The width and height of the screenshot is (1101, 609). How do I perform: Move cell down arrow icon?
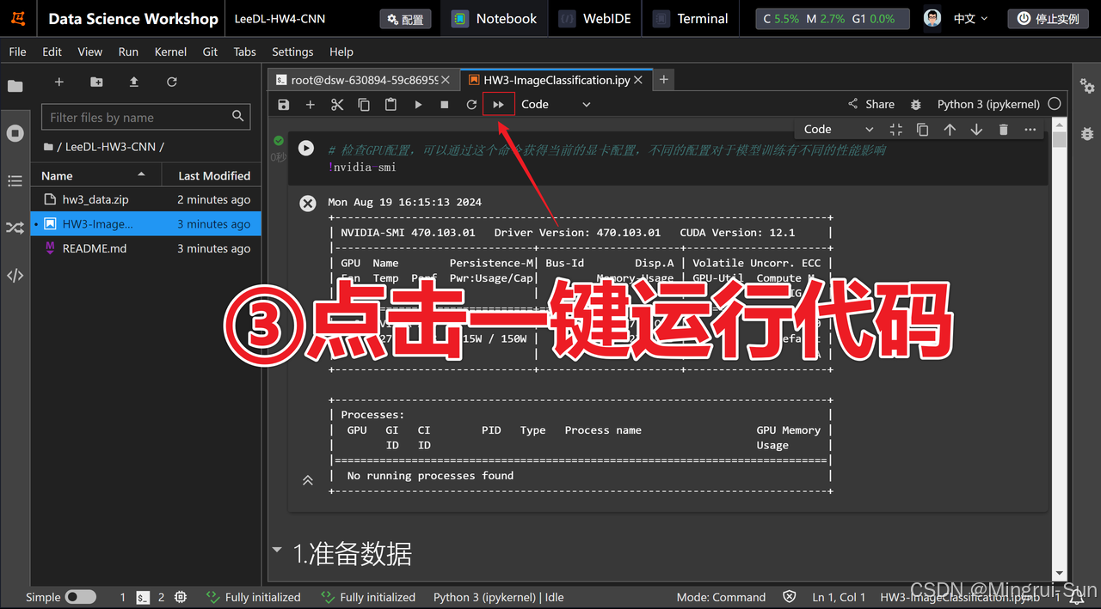976,130
